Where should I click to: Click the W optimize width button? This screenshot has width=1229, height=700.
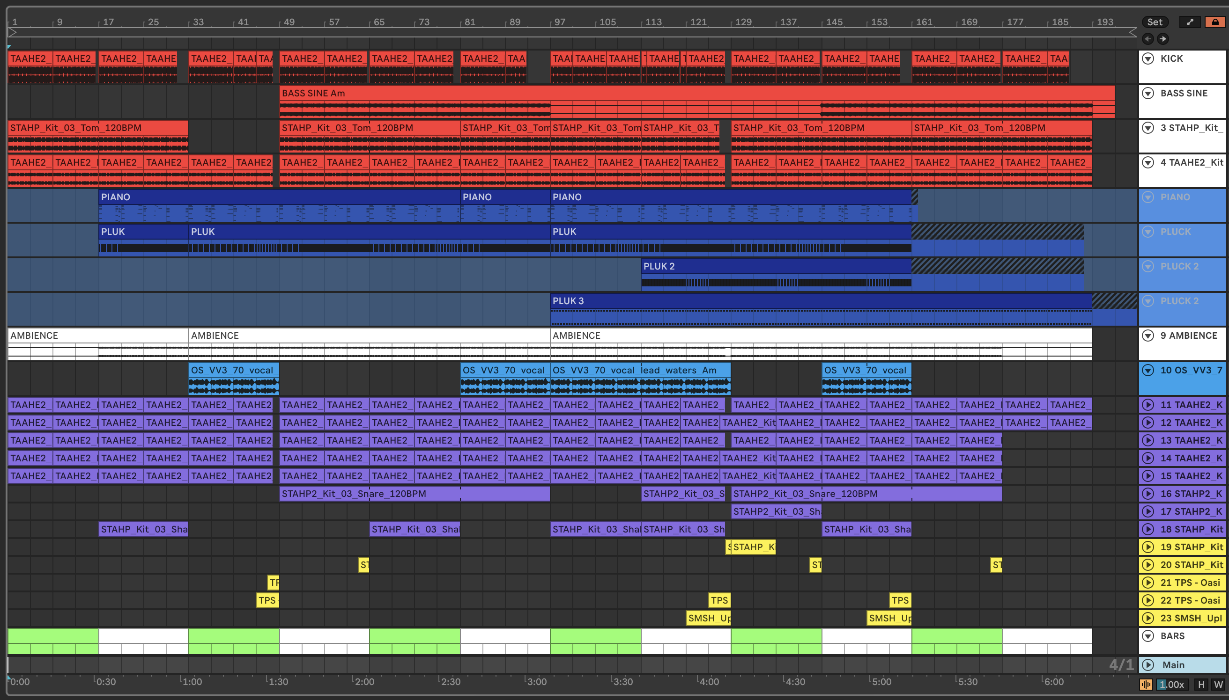click(x=1218, y=685)
